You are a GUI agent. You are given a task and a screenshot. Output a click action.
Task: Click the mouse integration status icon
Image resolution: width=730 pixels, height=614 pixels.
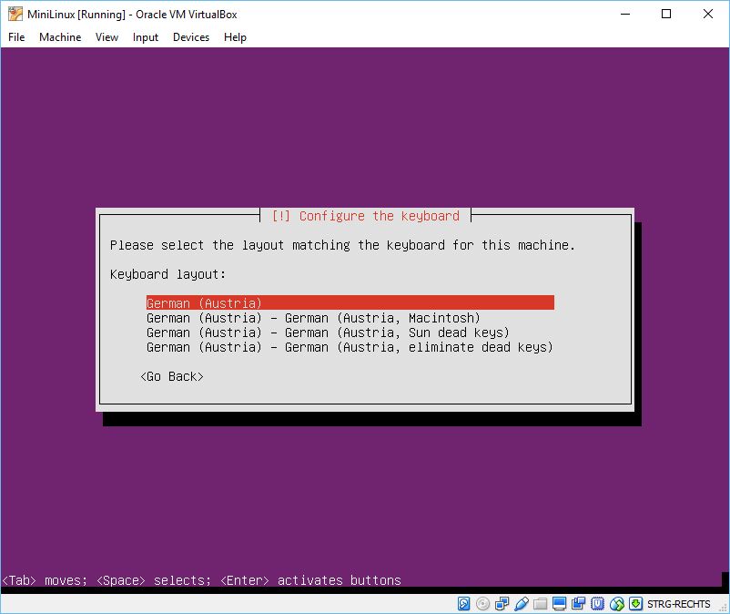[617, 604]
